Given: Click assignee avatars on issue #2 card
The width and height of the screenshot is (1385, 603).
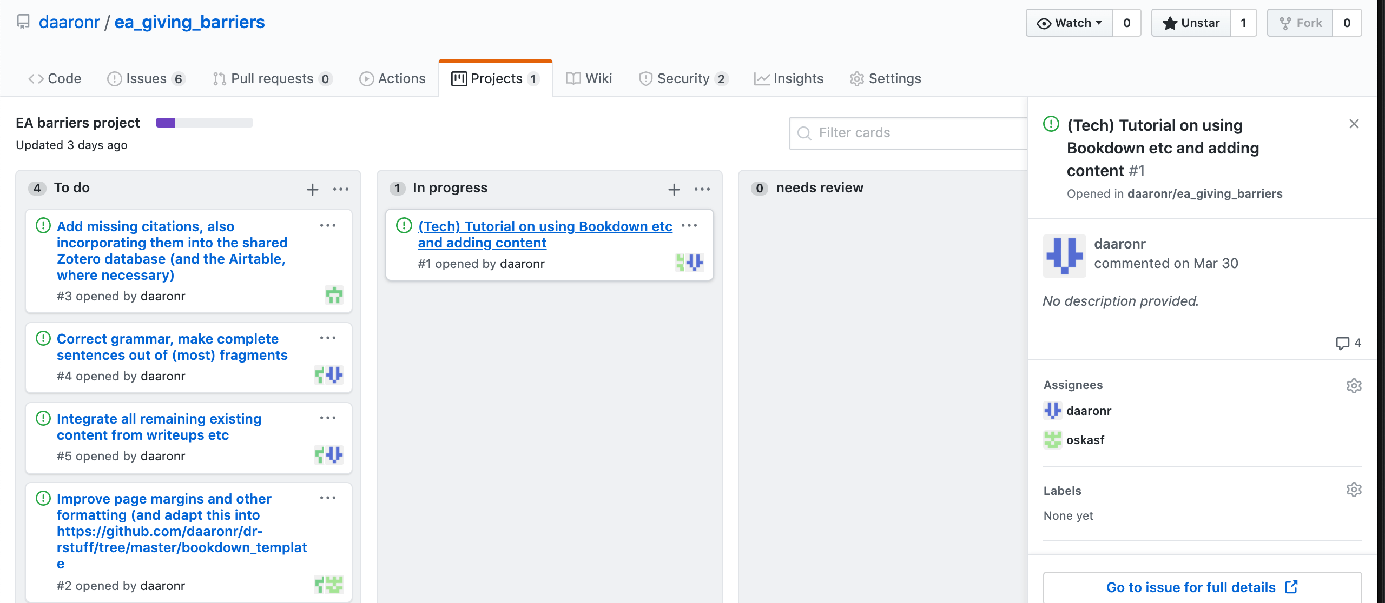Looking at the screenshot, I should click(x=329, y=585).
